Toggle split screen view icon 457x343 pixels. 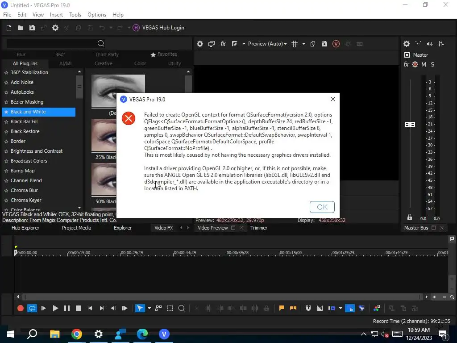234,44
